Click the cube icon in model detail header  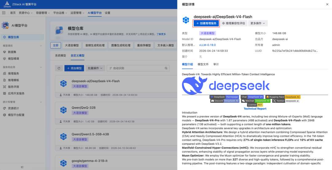(x=186, y=20)
